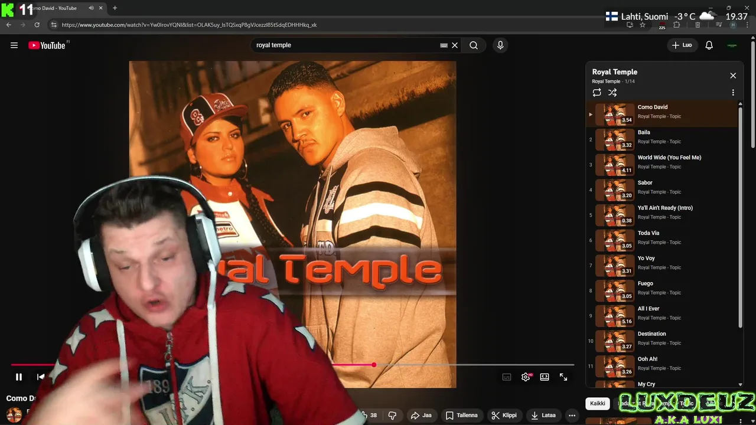Open the YouTube hamburger guide menu
756x425 pixels.
[14, 45]
